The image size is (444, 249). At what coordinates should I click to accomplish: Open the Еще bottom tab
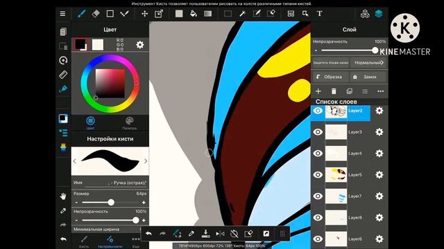pos(136,242)
